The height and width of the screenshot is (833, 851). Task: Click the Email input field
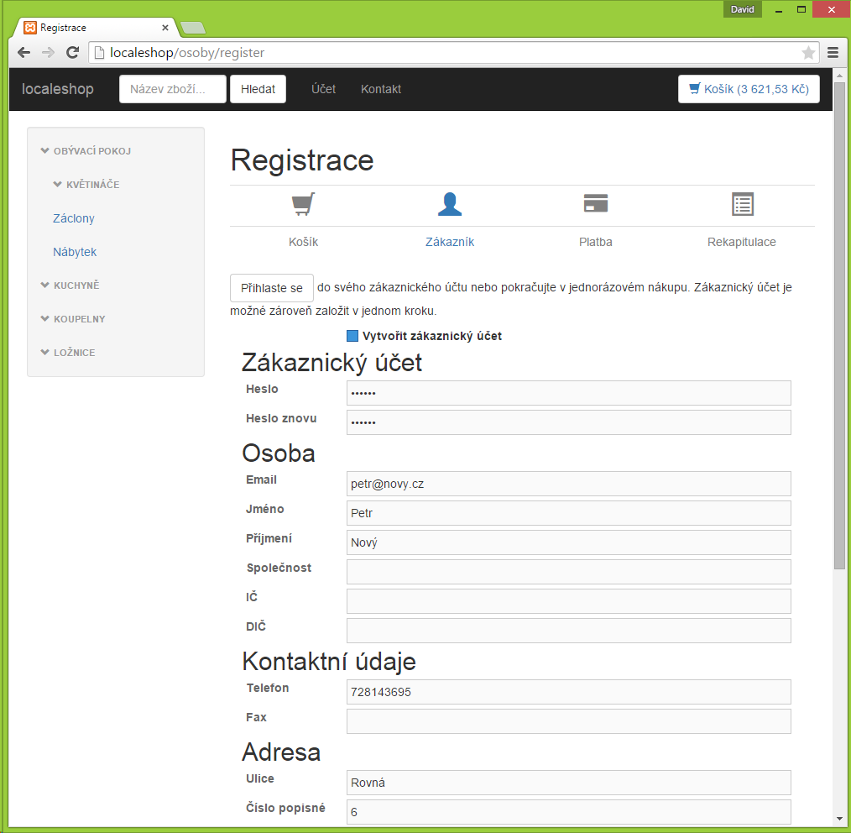569,484
